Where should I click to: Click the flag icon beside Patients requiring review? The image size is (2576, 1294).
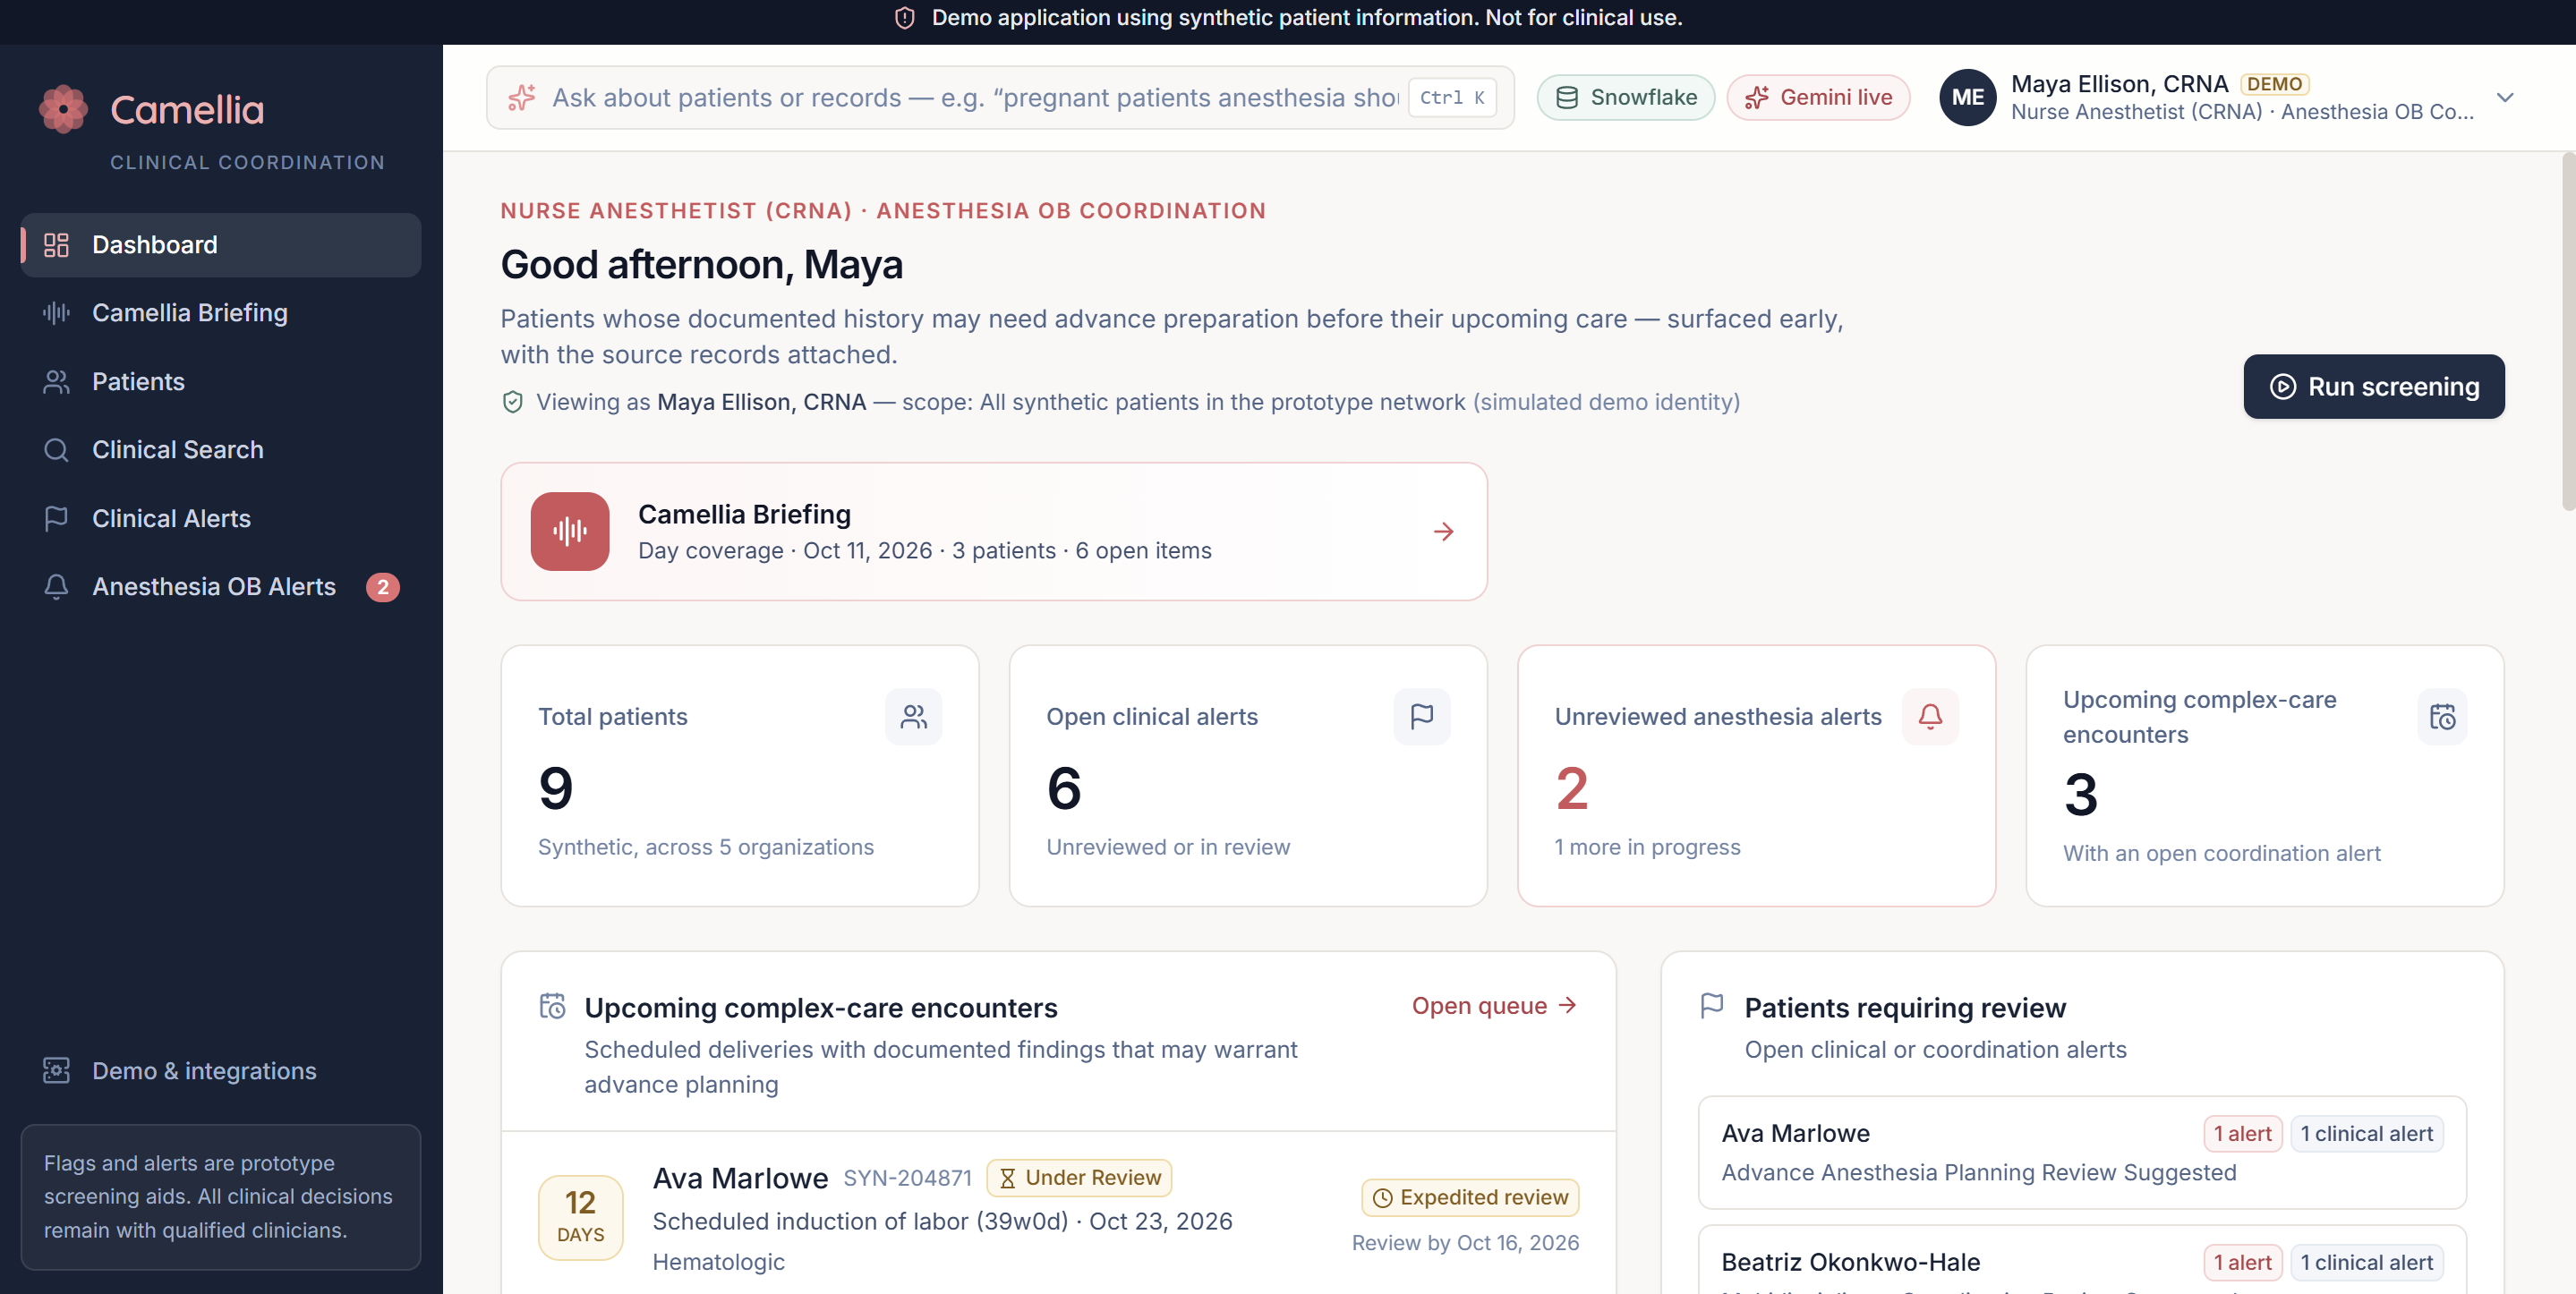[1712, 1006]
